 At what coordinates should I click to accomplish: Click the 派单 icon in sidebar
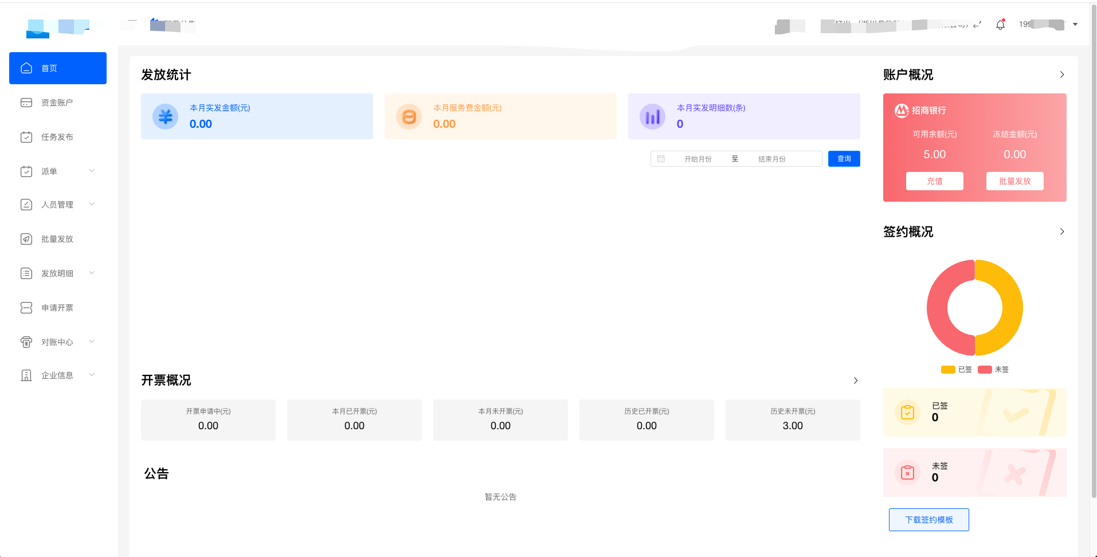tap(26, 171)
